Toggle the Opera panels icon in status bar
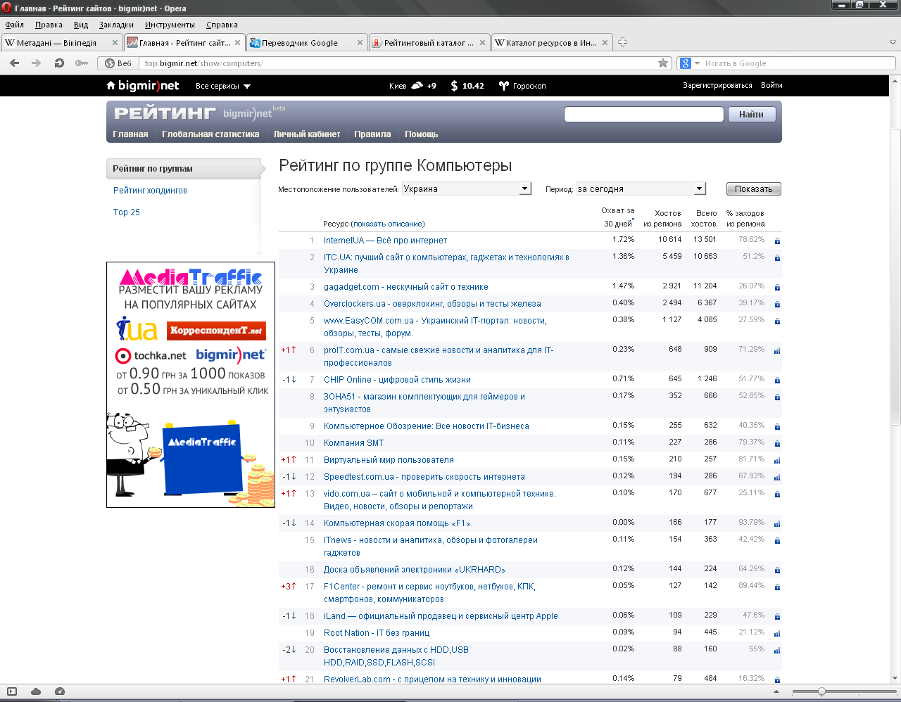Image resolution: width=901 pixels, height=702 pixels. (x=12, y=691)
